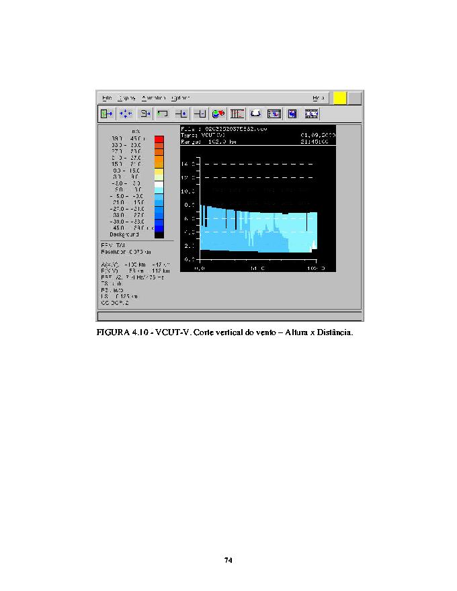Click the '10.0' height axis label

(188, 191)
